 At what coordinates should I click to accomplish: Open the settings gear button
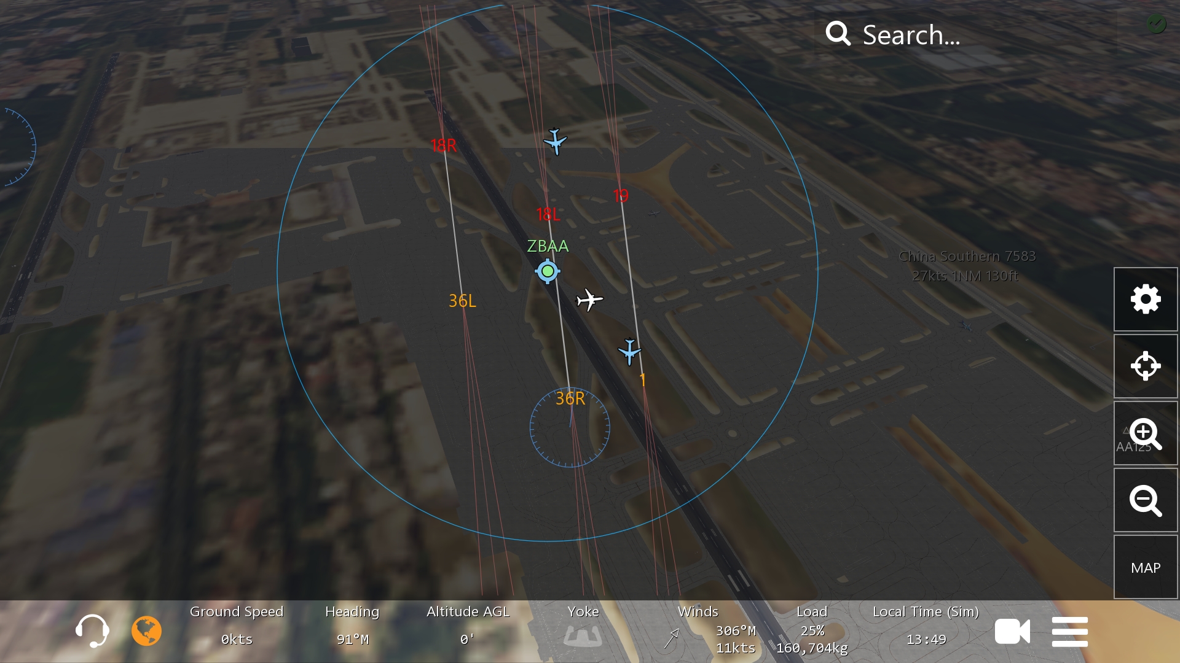tap(1146, 300)
